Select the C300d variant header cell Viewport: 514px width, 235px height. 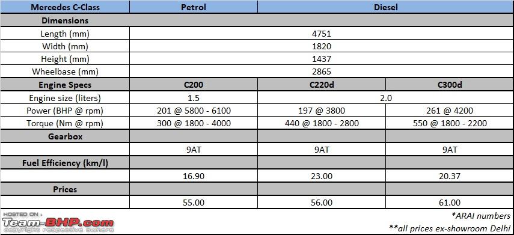[x=450, y=85]
